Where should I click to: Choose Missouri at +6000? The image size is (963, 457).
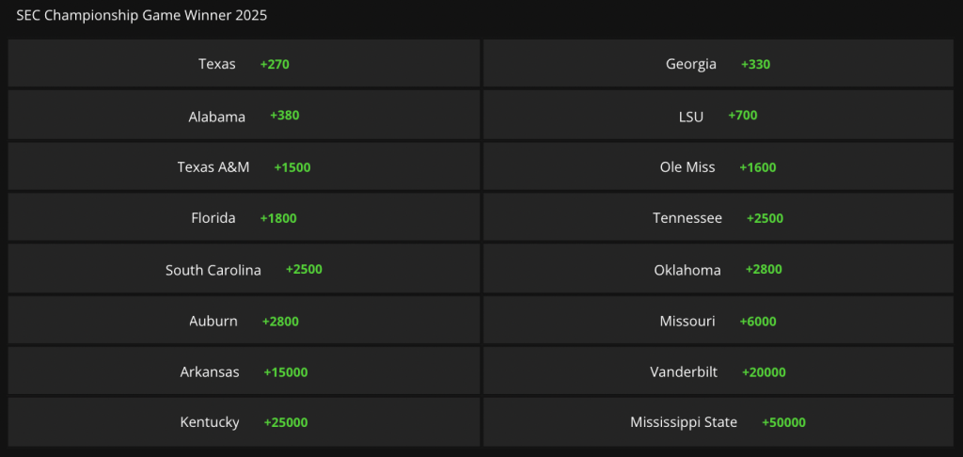pos(718,320)
